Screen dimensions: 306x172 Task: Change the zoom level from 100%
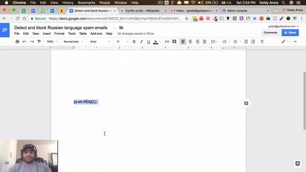tap(52, 42)
